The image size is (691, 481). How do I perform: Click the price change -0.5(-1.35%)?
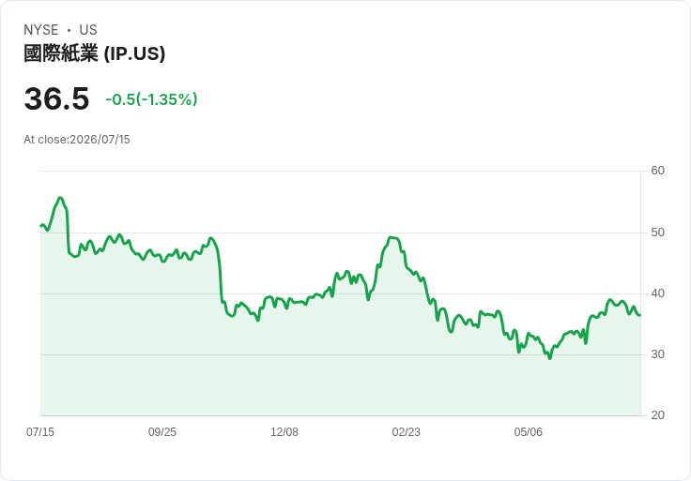(x=151, y=99)
